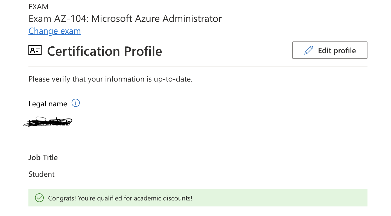Click the Legal name label

click(48, 104)
